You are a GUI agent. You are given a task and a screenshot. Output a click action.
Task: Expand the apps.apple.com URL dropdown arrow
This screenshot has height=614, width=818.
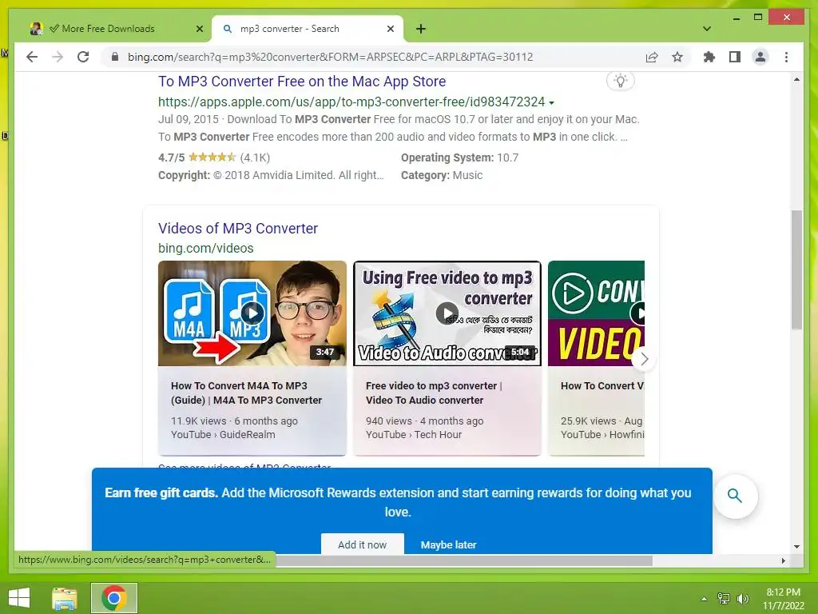(551, 103)
